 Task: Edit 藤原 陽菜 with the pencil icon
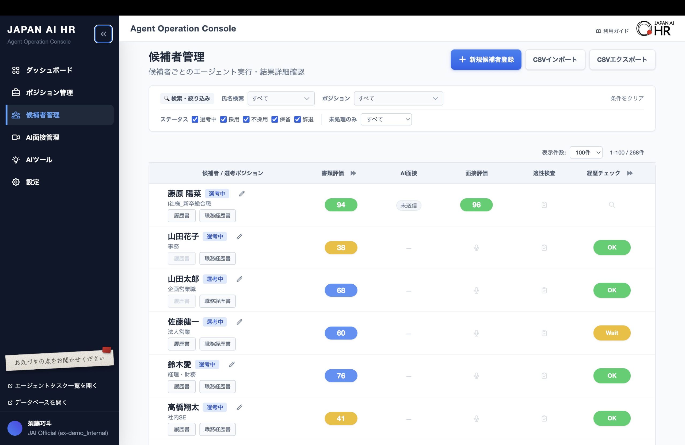[242, 194]
